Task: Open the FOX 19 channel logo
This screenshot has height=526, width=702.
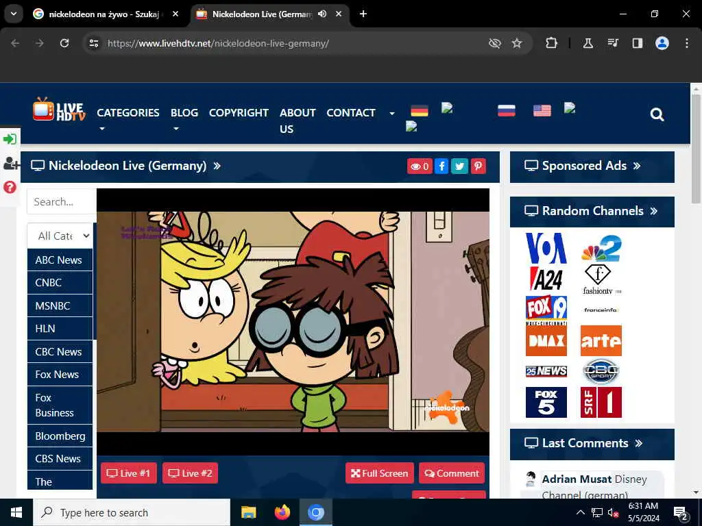Action: [546, 310]
